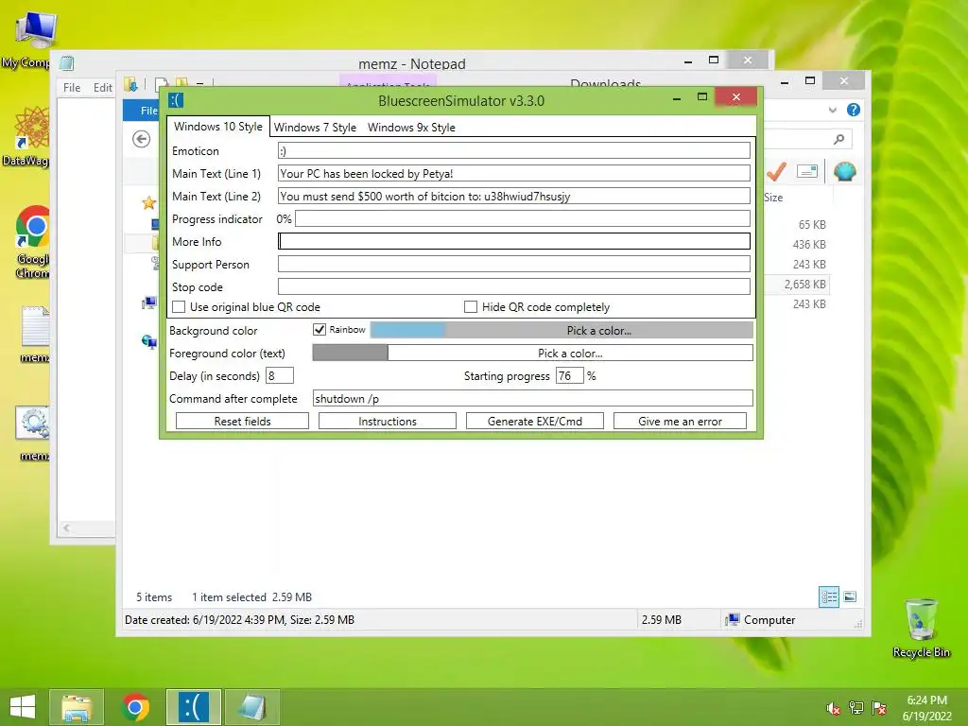
Task: Click background color Pick a color button
Action: pyautogui.click(x=598, y=330)
